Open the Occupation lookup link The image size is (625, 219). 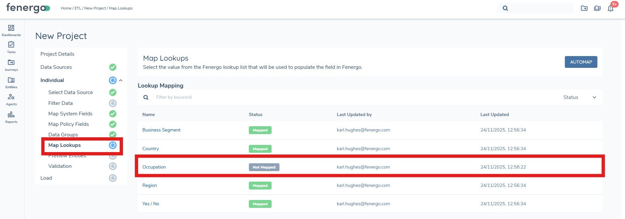coord(154,167)
